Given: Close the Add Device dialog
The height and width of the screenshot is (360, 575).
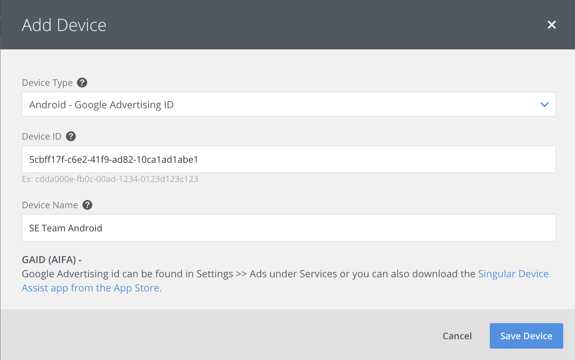Looking at the screenshot, I should pos(551,25).
